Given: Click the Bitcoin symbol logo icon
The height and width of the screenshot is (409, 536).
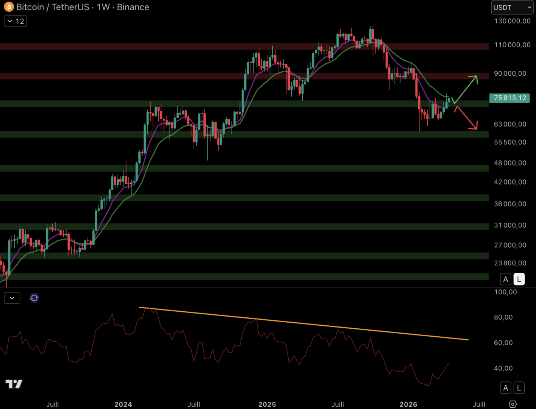Looking at the screenshot, I should point(9,7).
